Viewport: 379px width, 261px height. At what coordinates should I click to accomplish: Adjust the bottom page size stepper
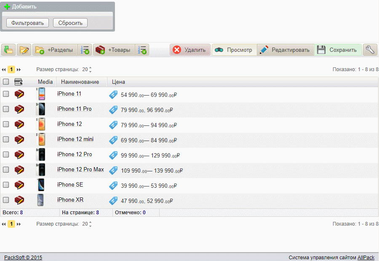[x=90, y=224]
